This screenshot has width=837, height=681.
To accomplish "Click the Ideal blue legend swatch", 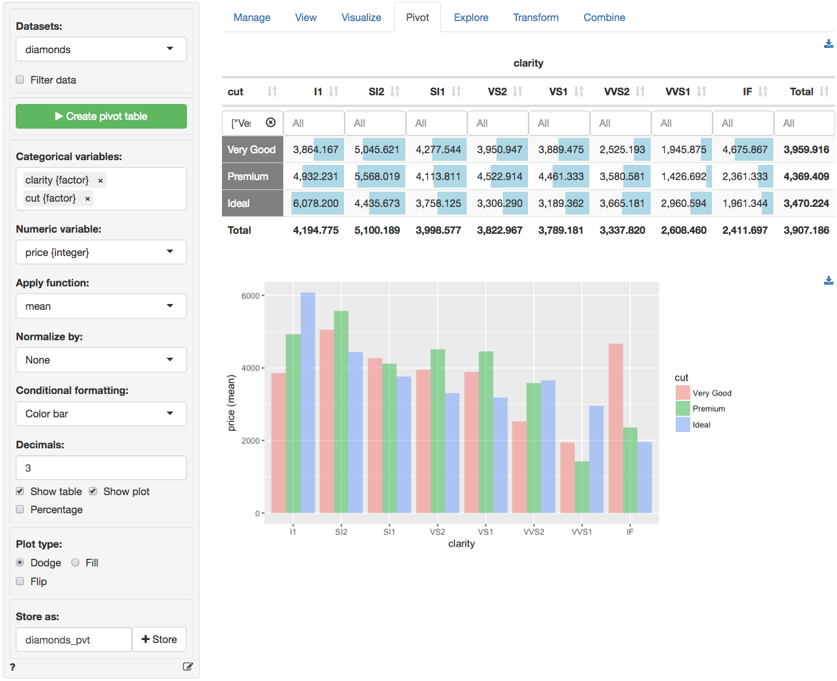I will coord(682,424).
